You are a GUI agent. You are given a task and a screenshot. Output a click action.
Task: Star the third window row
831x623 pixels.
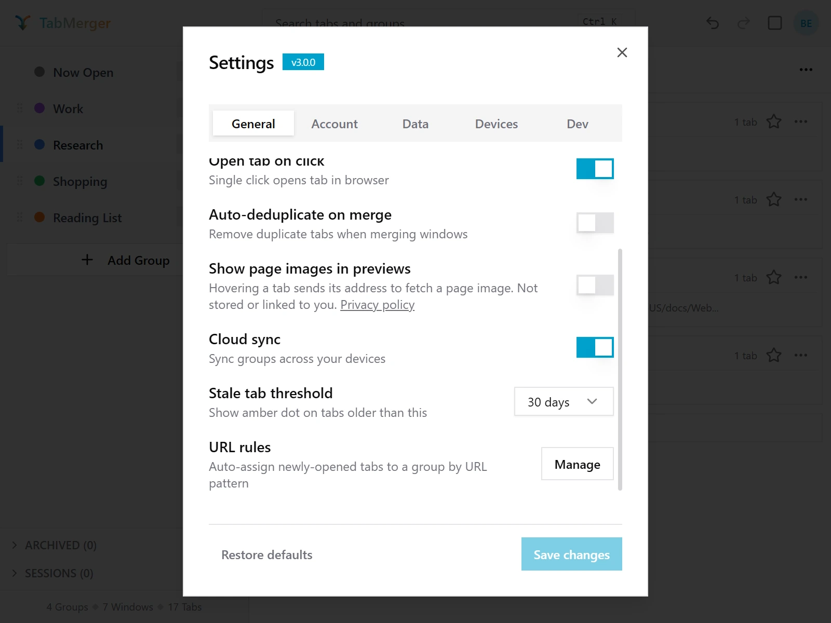coord(774,277)
